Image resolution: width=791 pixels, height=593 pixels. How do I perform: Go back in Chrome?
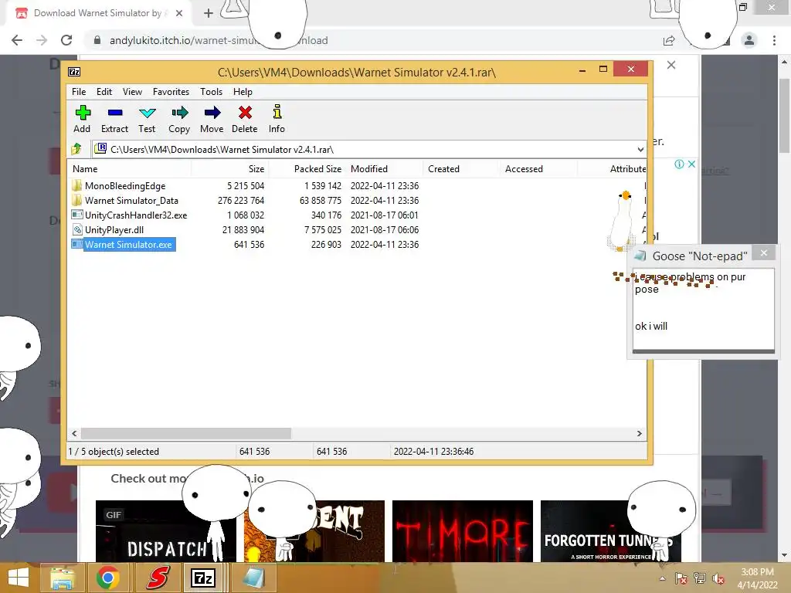click(x=17, y=40)
